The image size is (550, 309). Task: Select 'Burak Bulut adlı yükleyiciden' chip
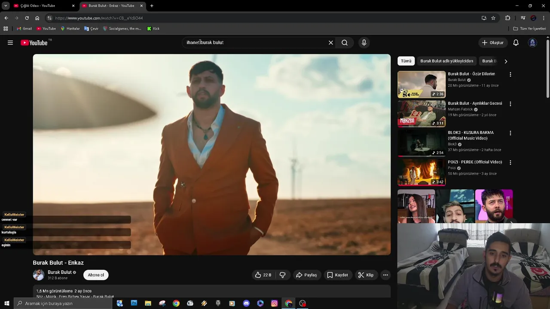[x=446, y=61]
